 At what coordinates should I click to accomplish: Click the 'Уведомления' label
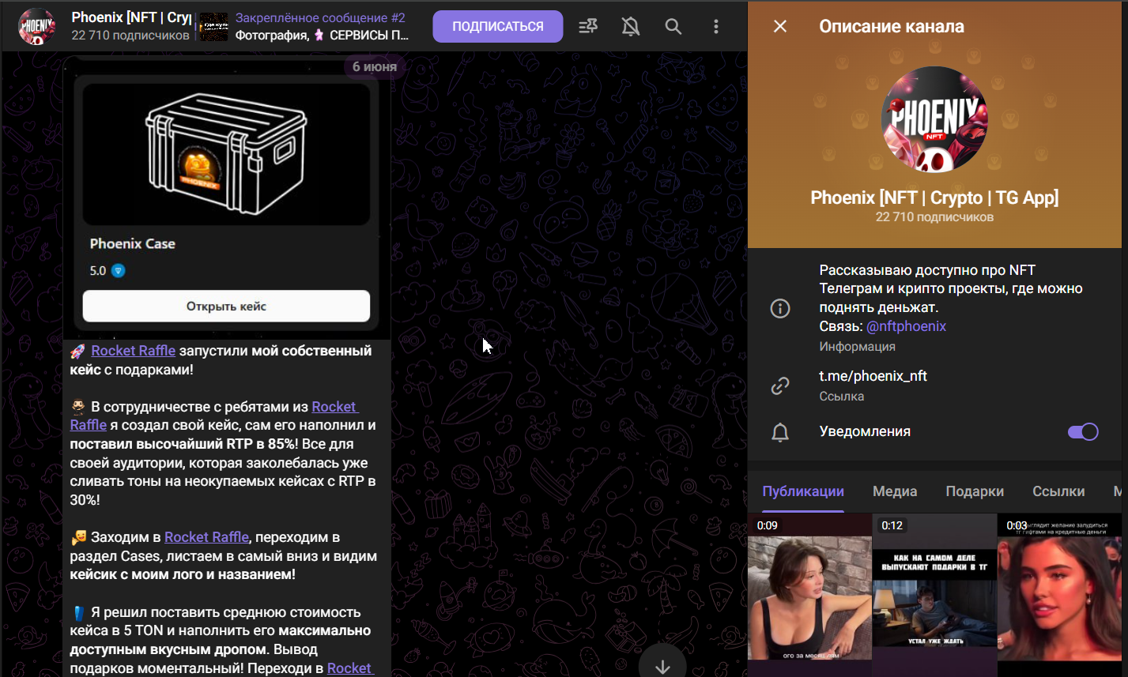tap(865, 431)
